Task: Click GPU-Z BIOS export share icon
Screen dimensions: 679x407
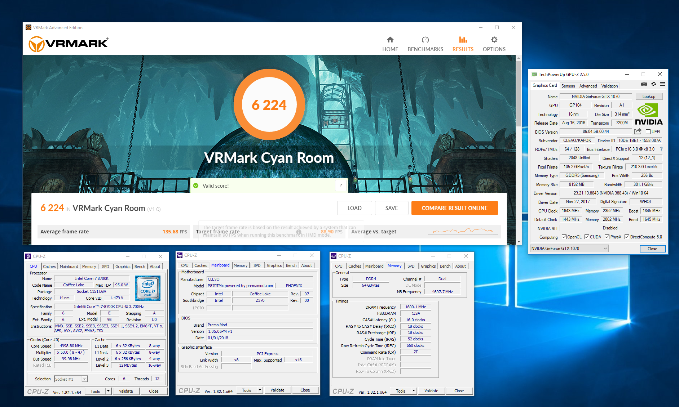Action: 638,131
